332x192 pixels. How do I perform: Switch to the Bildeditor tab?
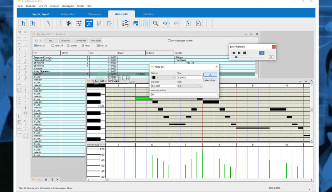[x=149, y=14]
